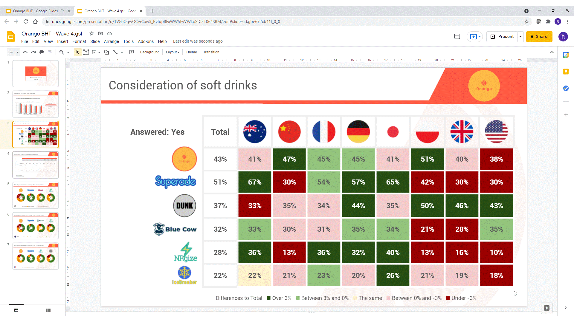Check the cloud document status icon

[x=110, y=34]
